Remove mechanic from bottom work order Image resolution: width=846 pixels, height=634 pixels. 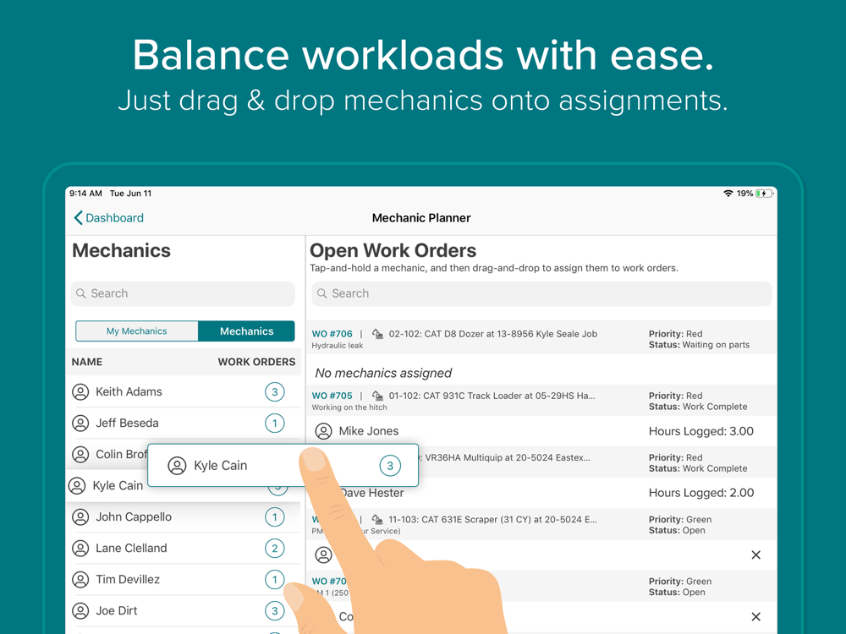755,616
